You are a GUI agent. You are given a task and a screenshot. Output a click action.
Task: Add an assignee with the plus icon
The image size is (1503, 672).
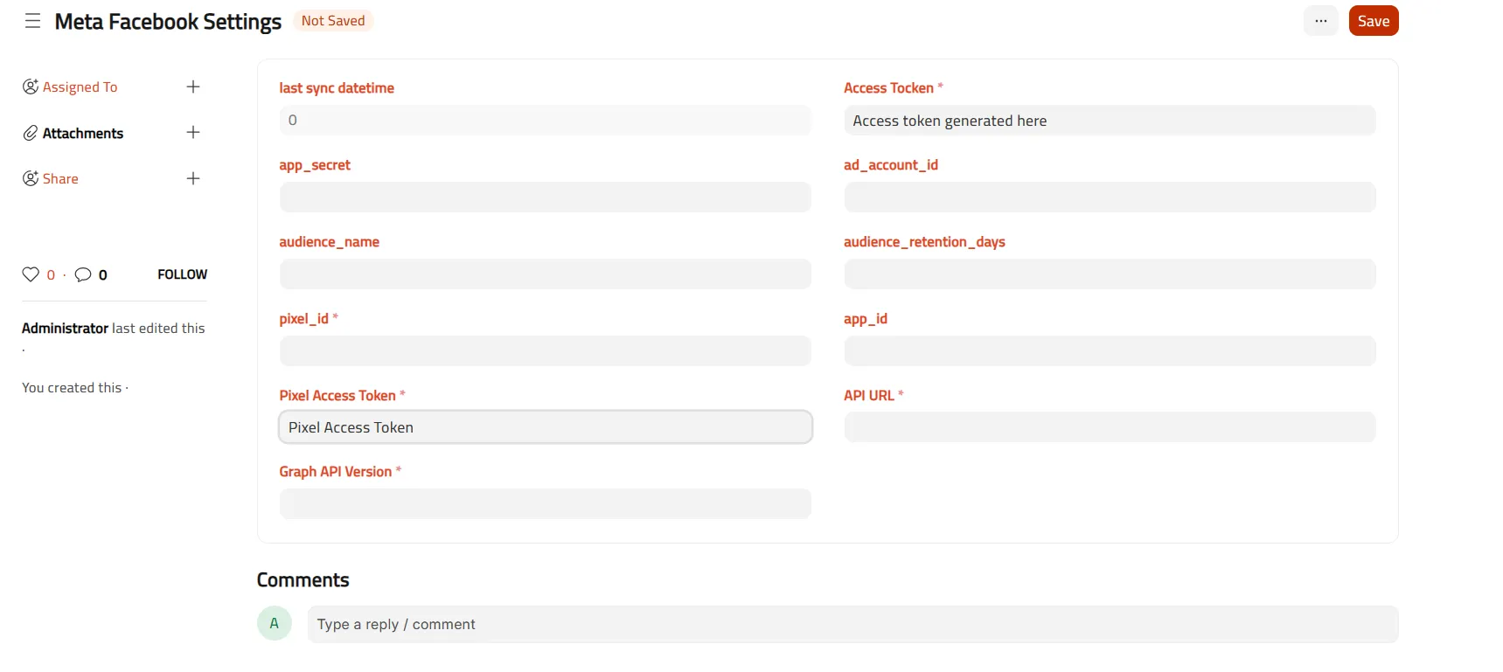point(193,87)
